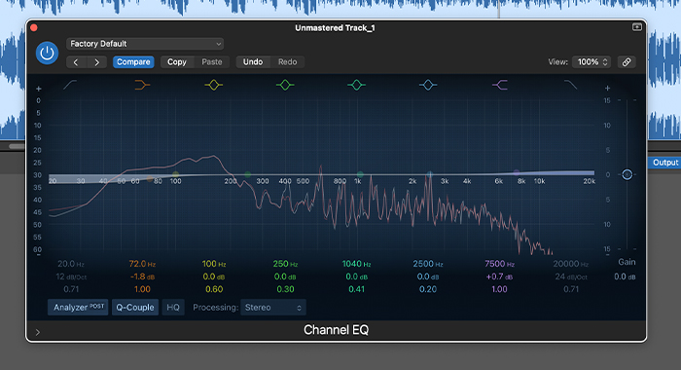Image resolution: width=681 pixels, height=370 pixels.
Task: Go to next preset with right arrow
Action: pyautogui.click(x=97, y=62)
